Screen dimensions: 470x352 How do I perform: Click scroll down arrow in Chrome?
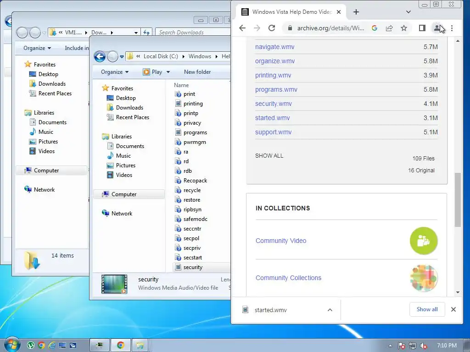[x=458, y=292]
